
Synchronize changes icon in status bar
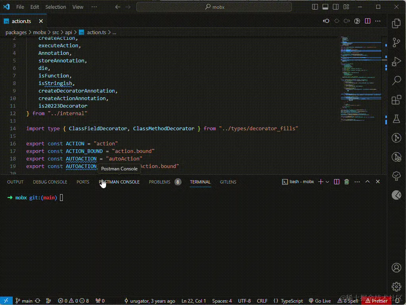click(38, 301)
